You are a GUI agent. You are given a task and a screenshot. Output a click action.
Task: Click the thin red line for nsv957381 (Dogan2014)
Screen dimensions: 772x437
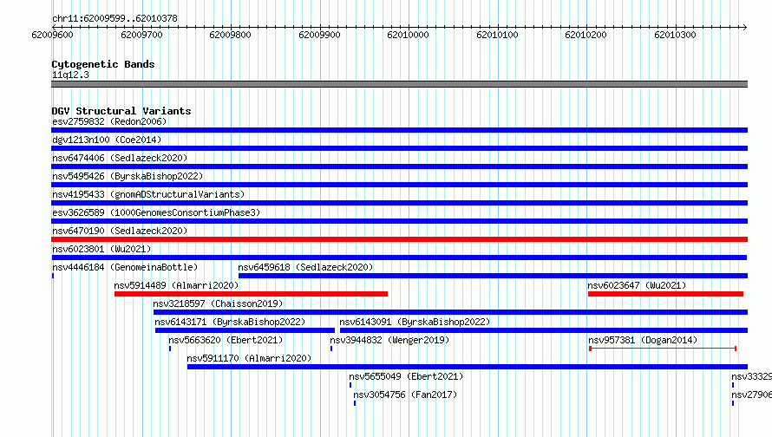point(663,349)
